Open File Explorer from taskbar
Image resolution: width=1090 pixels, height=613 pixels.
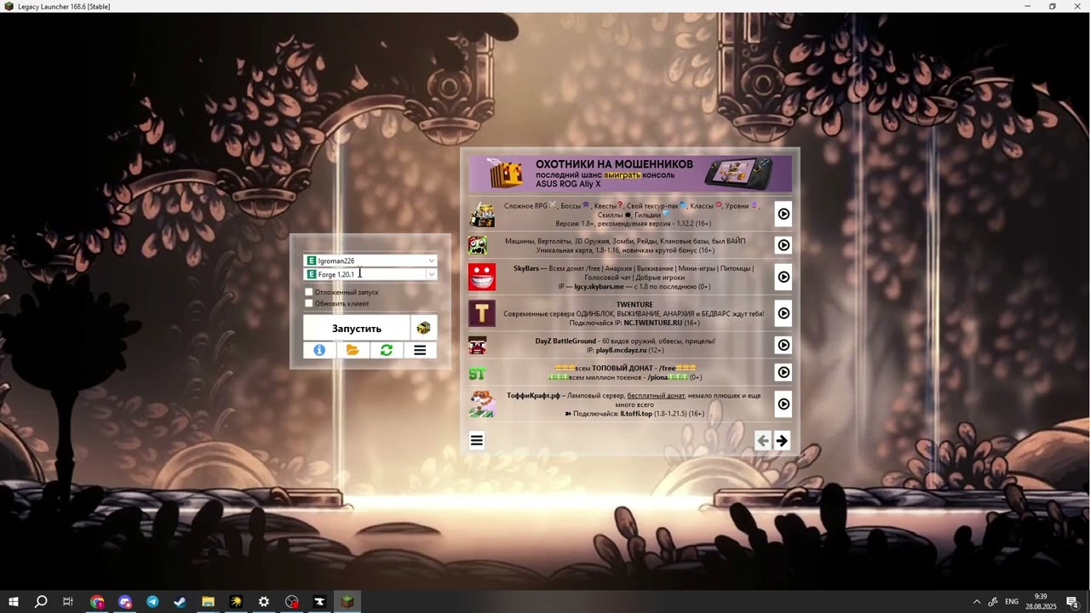[208, 602]
